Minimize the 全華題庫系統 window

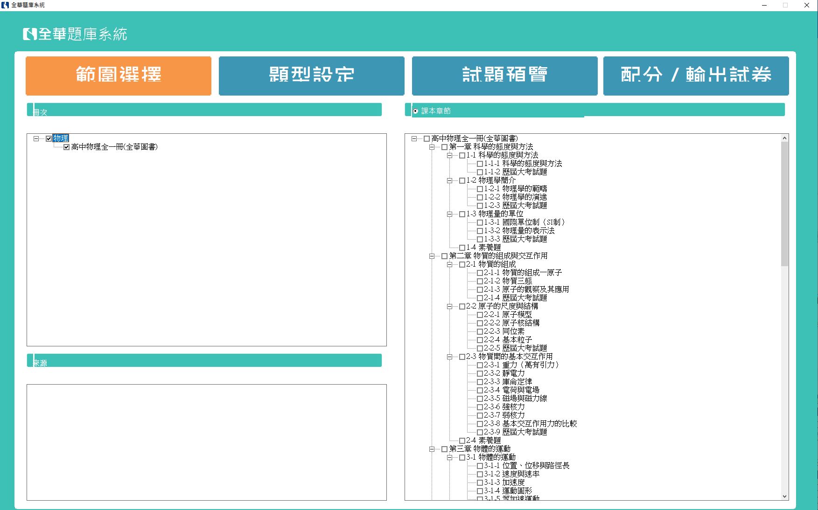pyautogui.click(x=764, y=5)
